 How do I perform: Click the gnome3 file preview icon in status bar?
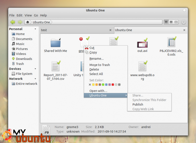coord(46,130)
